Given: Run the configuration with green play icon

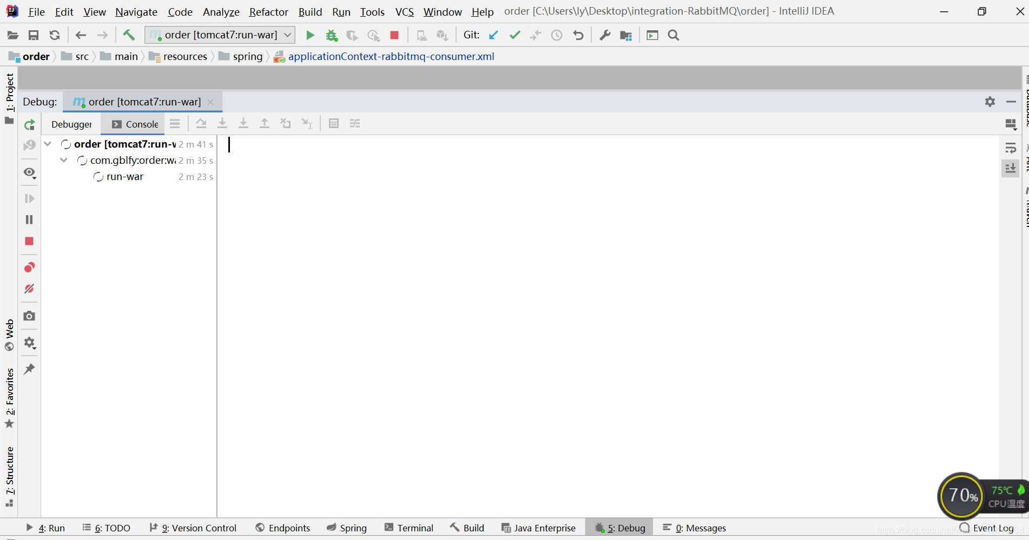Looking at the screenshot, I should 310,35.
